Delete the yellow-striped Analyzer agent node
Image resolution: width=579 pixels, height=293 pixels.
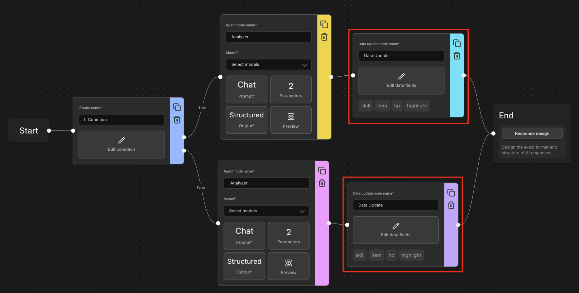(324, 37)
